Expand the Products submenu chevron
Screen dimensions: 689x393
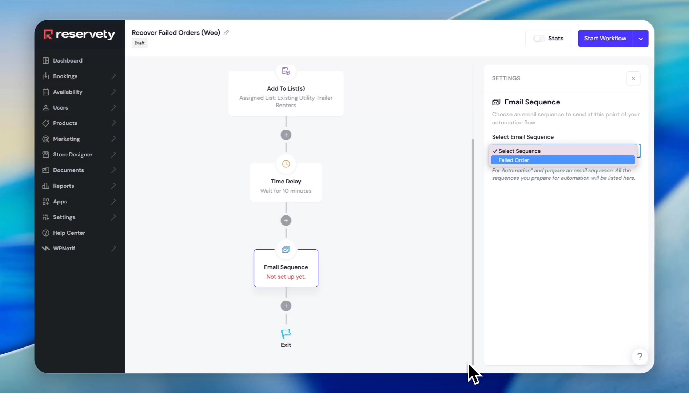click(113, 123)
